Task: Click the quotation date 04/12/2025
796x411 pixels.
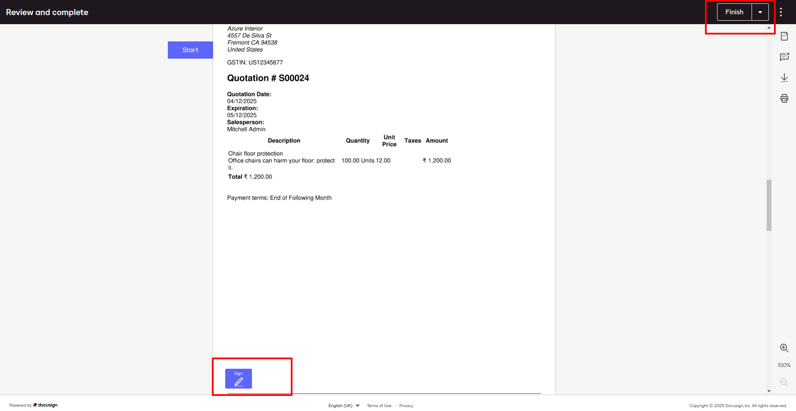Action: (x=242, y=101)
